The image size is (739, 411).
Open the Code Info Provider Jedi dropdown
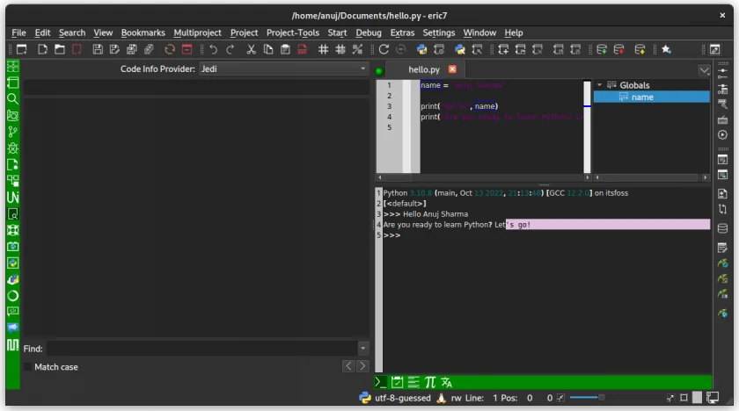click(x=283, y=68)
